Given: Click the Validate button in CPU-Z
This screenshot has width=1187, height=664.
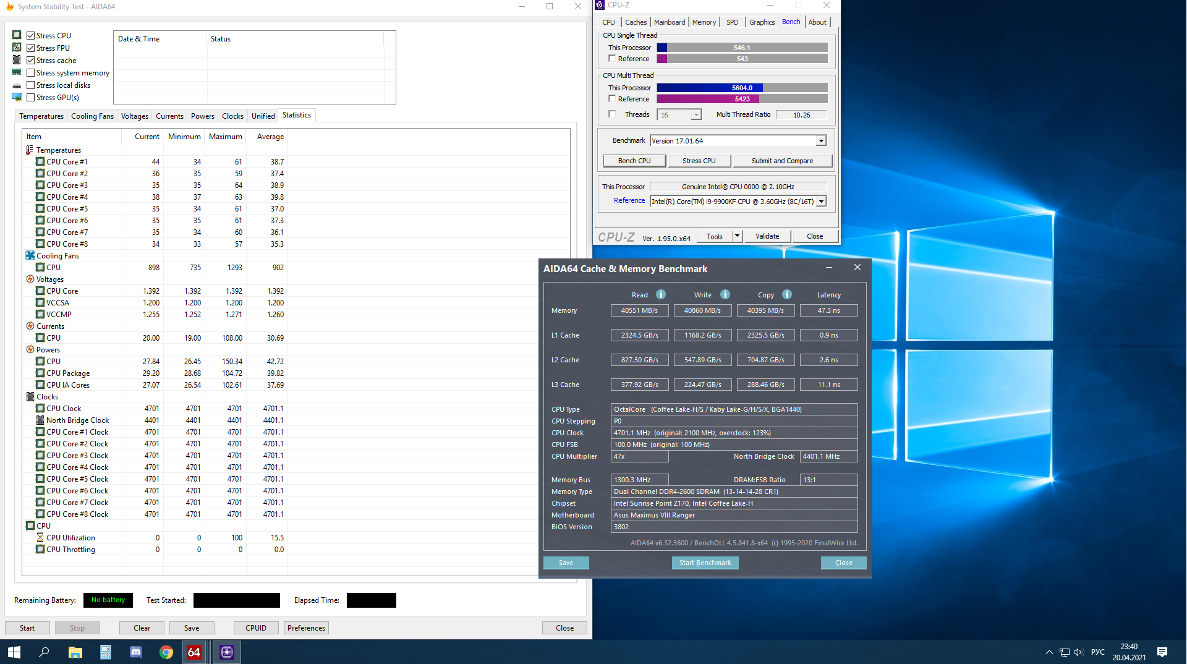Looking at the screenshot, I should point(767,236).
